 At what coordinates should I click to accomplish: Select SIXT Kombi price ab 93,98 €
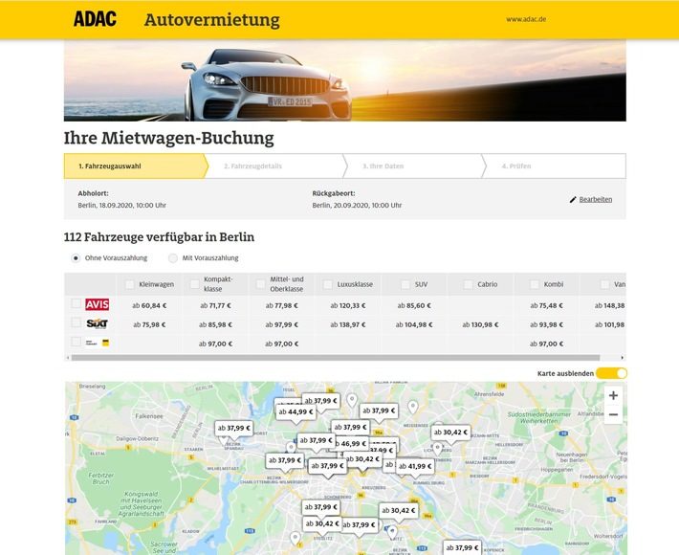tap(546, 324)
